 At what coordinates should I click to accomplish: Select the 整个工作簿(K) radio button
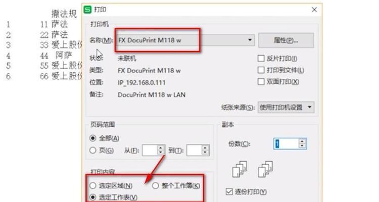click(x=156, y=185)
